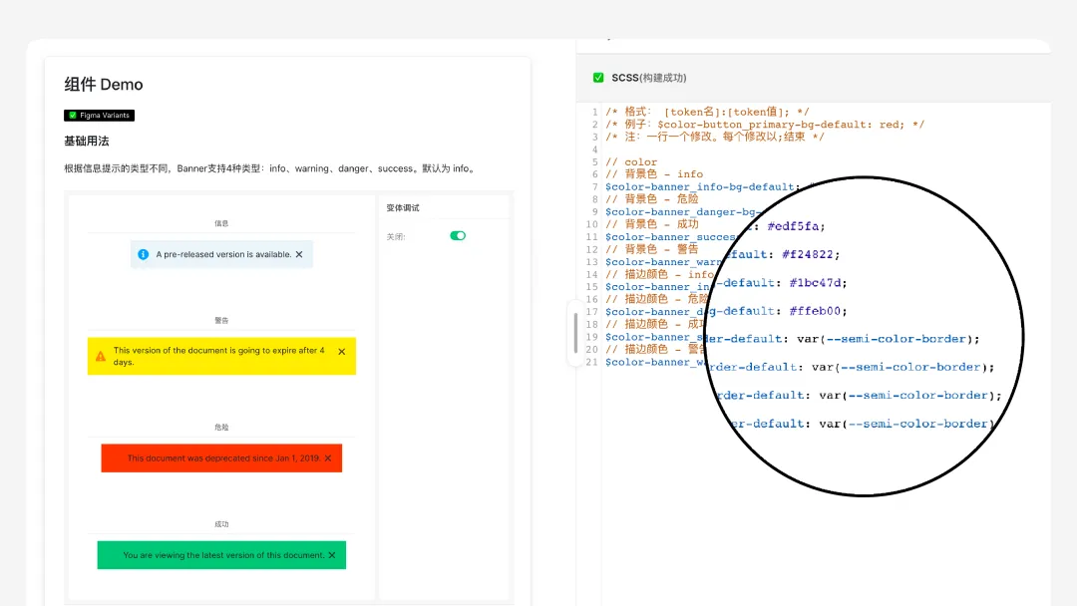1077x606 pixels.
Task: Click line number 21 in the editor gutter
Action: [x=593, y=362]
